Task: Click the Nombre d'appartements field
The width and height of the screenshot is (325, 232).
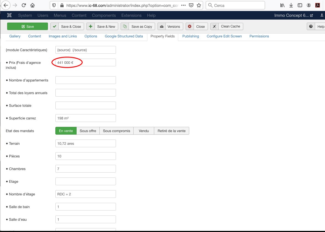Action: click(86, 80)
